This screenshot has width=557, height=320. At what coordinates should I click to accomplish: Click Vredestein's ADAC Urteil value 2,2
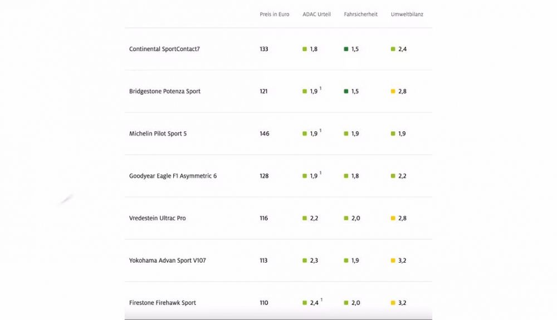(314, 218)
